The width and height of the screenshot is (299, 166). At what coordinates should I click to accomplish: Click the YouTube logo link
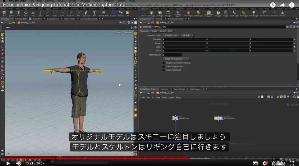click(x=278, y=163)
